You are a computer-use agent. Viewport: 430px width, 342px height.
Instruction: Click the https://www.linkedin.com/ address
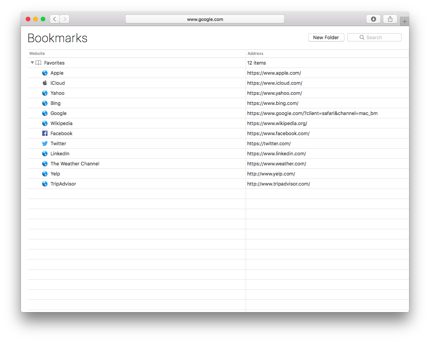(276, 153)
